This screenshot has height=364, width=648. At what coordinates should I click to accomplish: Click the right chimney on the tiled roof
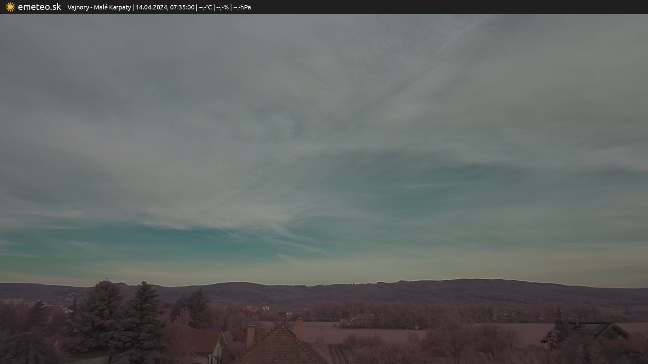coord(299,328)
